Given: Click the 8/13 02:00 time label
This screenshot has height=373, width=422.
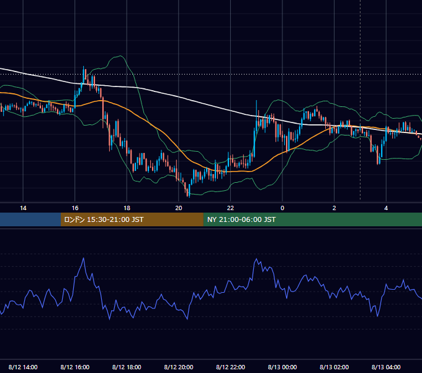Looking at the screenshot, I should pyautogui.click(x=334, y=367).
